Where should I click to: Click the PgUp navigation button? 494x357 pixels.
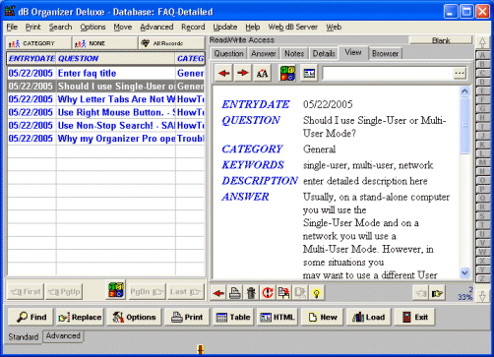[x=64, y=291]
